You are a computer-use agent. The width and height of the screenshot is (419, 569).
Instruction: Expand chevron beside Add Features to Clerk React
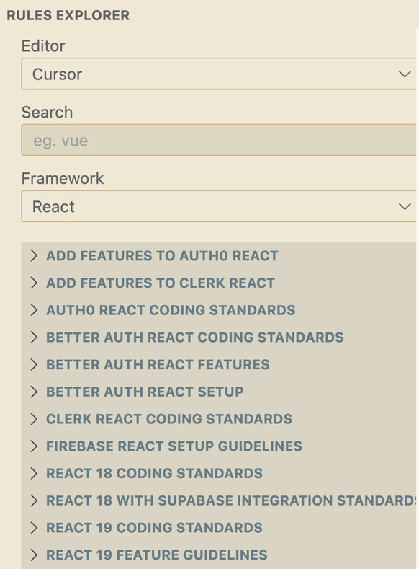tap(34, 283)
